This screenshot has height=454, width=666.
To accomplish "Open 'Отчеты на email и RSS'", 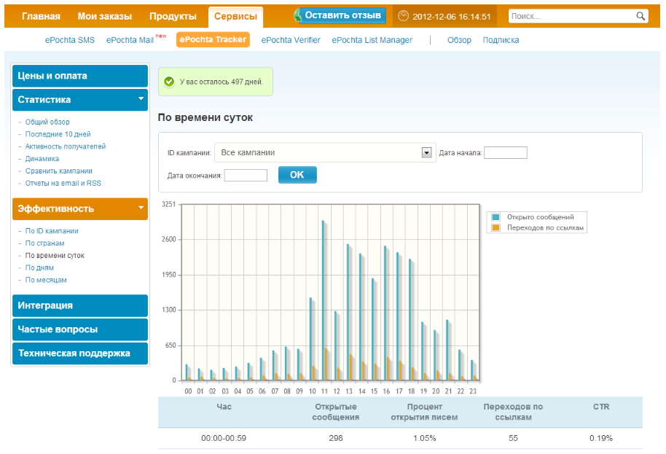I will tap(63, 184).
